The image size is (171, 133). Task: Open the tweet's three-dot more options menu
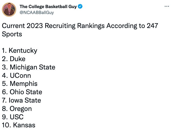[167, 6]
